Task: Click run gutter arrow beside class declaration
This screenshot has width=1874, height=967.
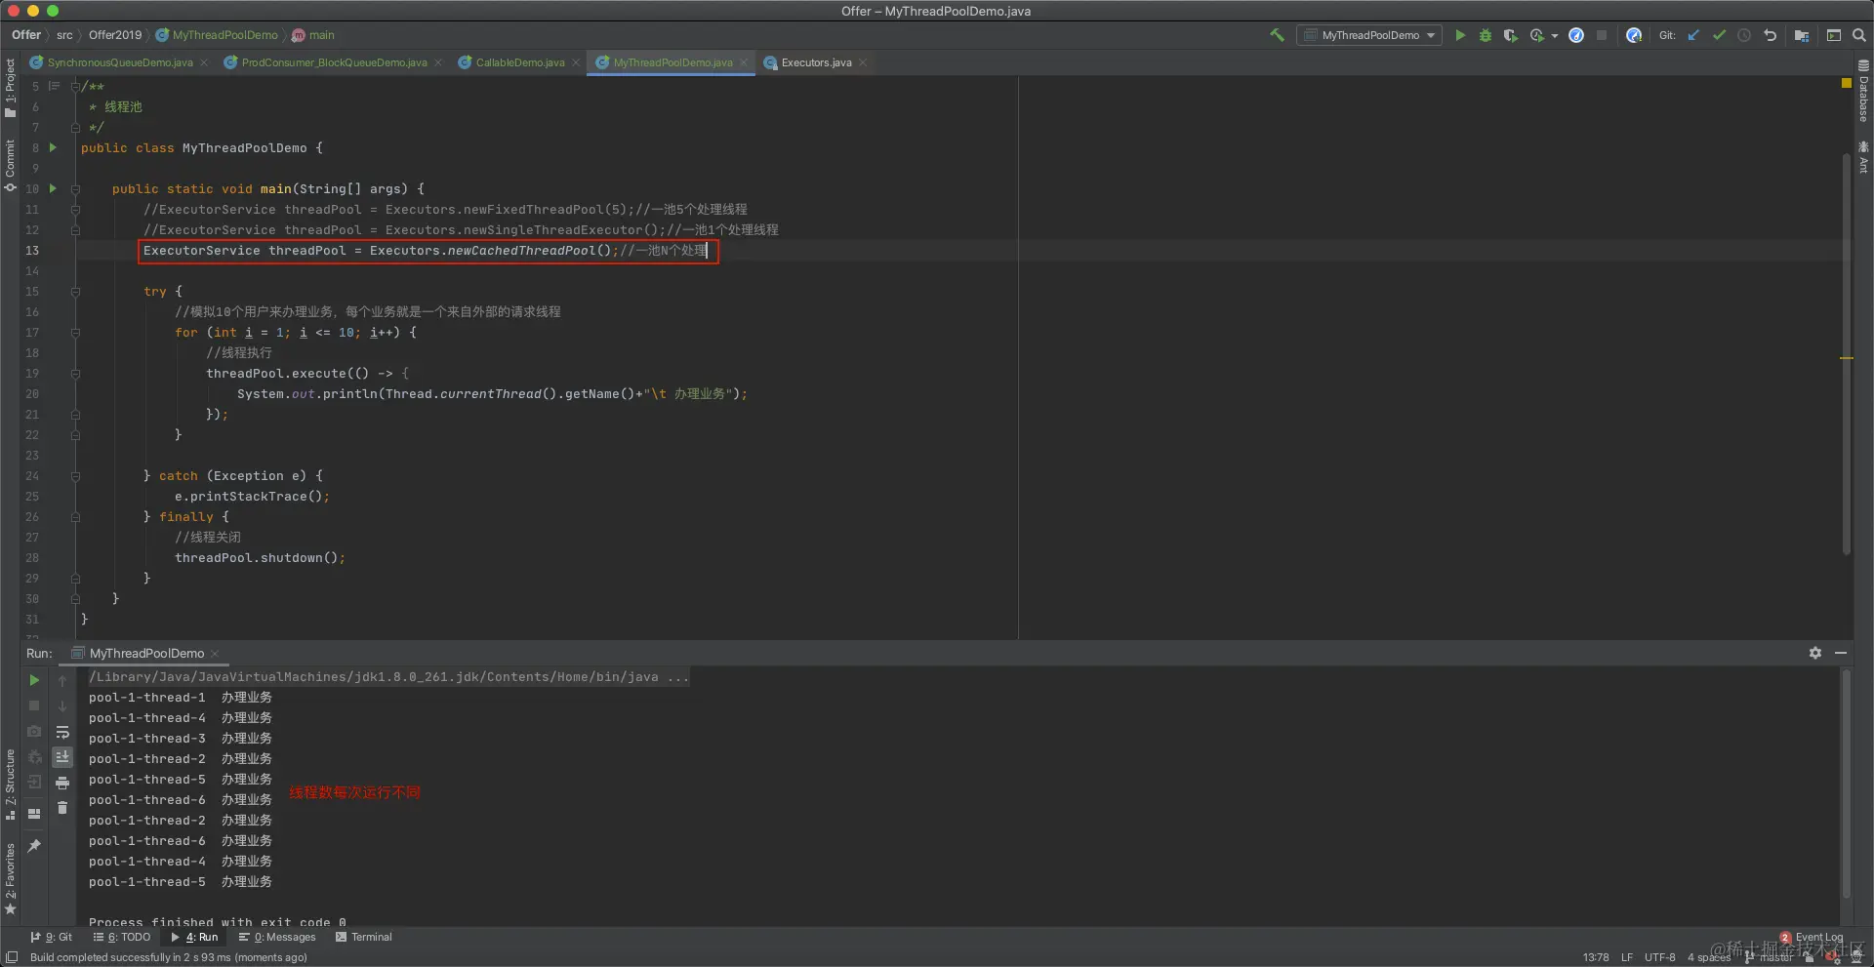Action: point(53,148)
